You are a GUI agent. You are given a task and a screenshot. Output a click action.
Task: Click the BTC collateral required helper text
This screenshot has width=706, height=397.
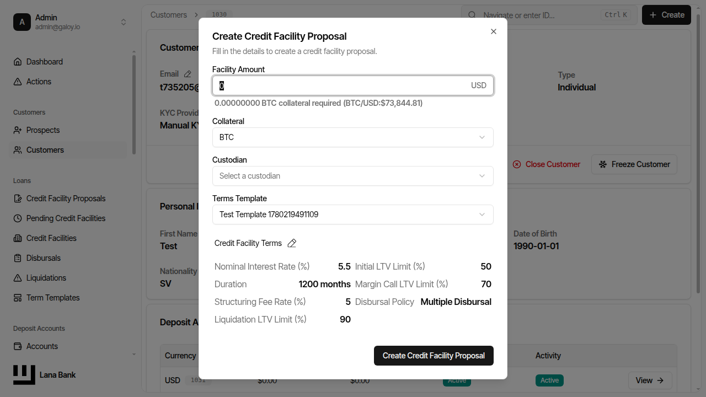[318, 103]
